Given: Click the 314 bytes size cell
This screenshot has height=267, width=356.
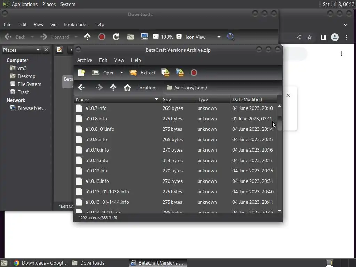Looking at the screenshot, I should tap(172, 161).
